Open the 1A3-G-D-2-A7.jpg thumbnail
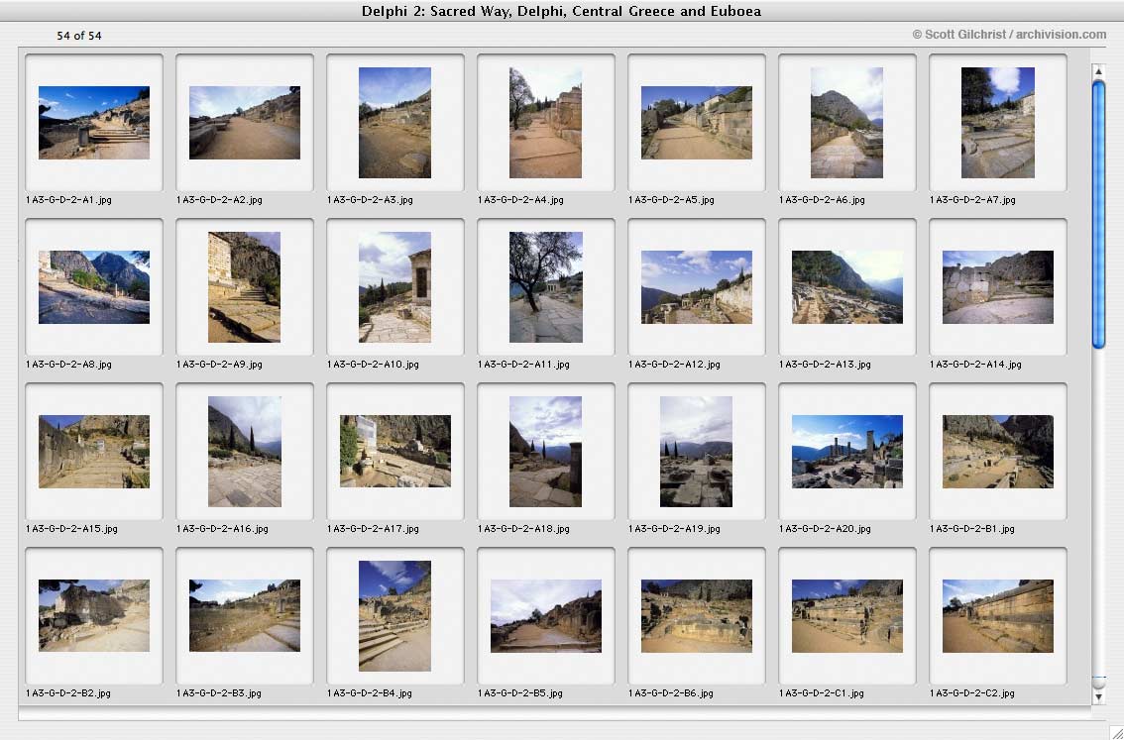 (x=998, y=123)
